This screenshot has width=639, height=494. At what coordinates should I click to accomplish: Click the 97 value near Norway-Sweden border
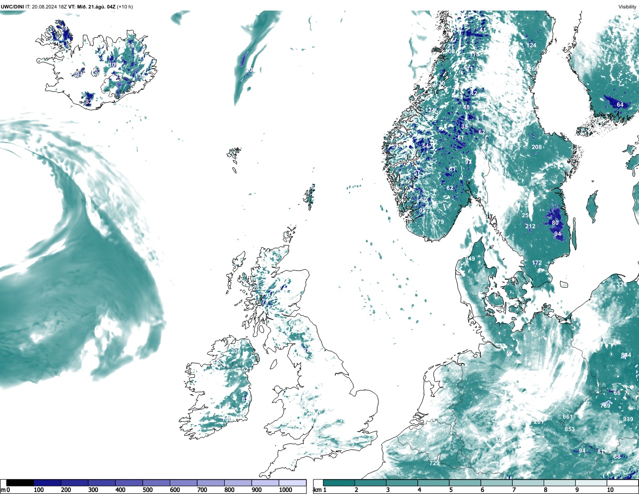pos(468,162)
